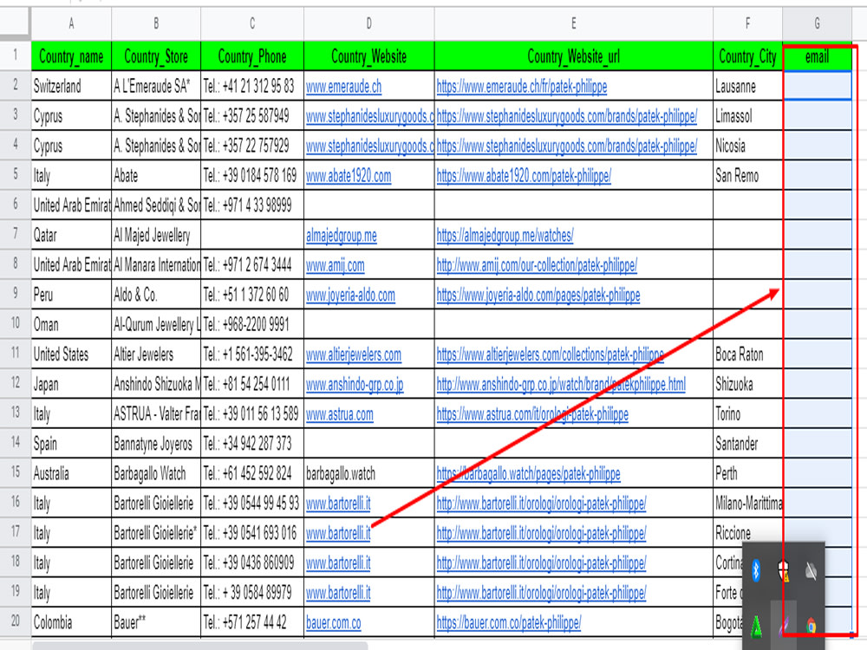The image size is (867, 650).
Task: Select the Al Majed Jewellery cell
Action: 156,236
